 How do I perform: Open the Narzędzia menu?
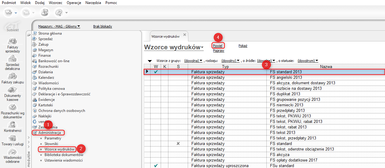pos(93,2)
